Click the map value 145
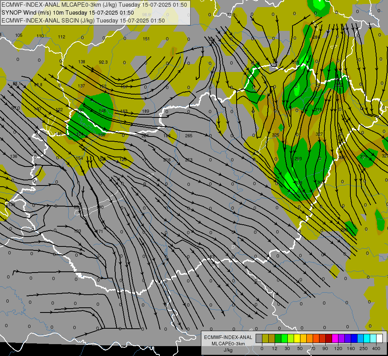The width and height of the screenshot is (388, 356). [58, 134]
